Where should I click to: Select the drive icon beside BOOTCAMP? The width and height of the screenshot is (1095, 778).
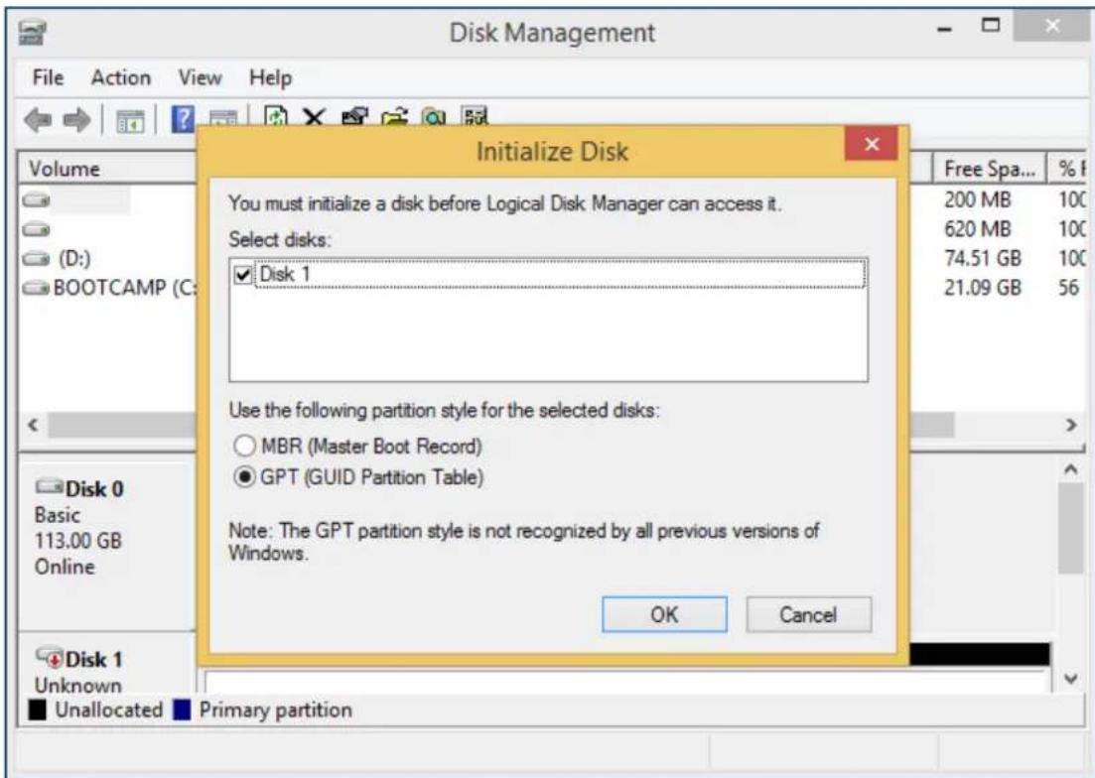[x=37, y=288]
